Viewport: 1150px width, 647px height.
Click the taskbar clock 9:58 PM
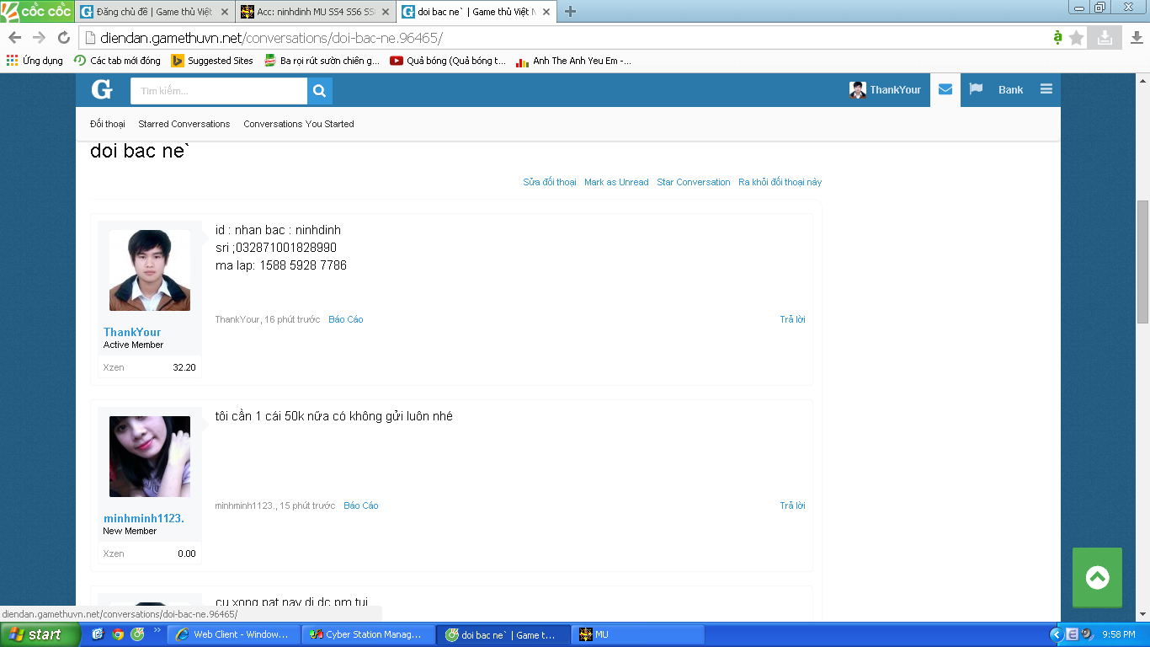[x=1118, y=634]
